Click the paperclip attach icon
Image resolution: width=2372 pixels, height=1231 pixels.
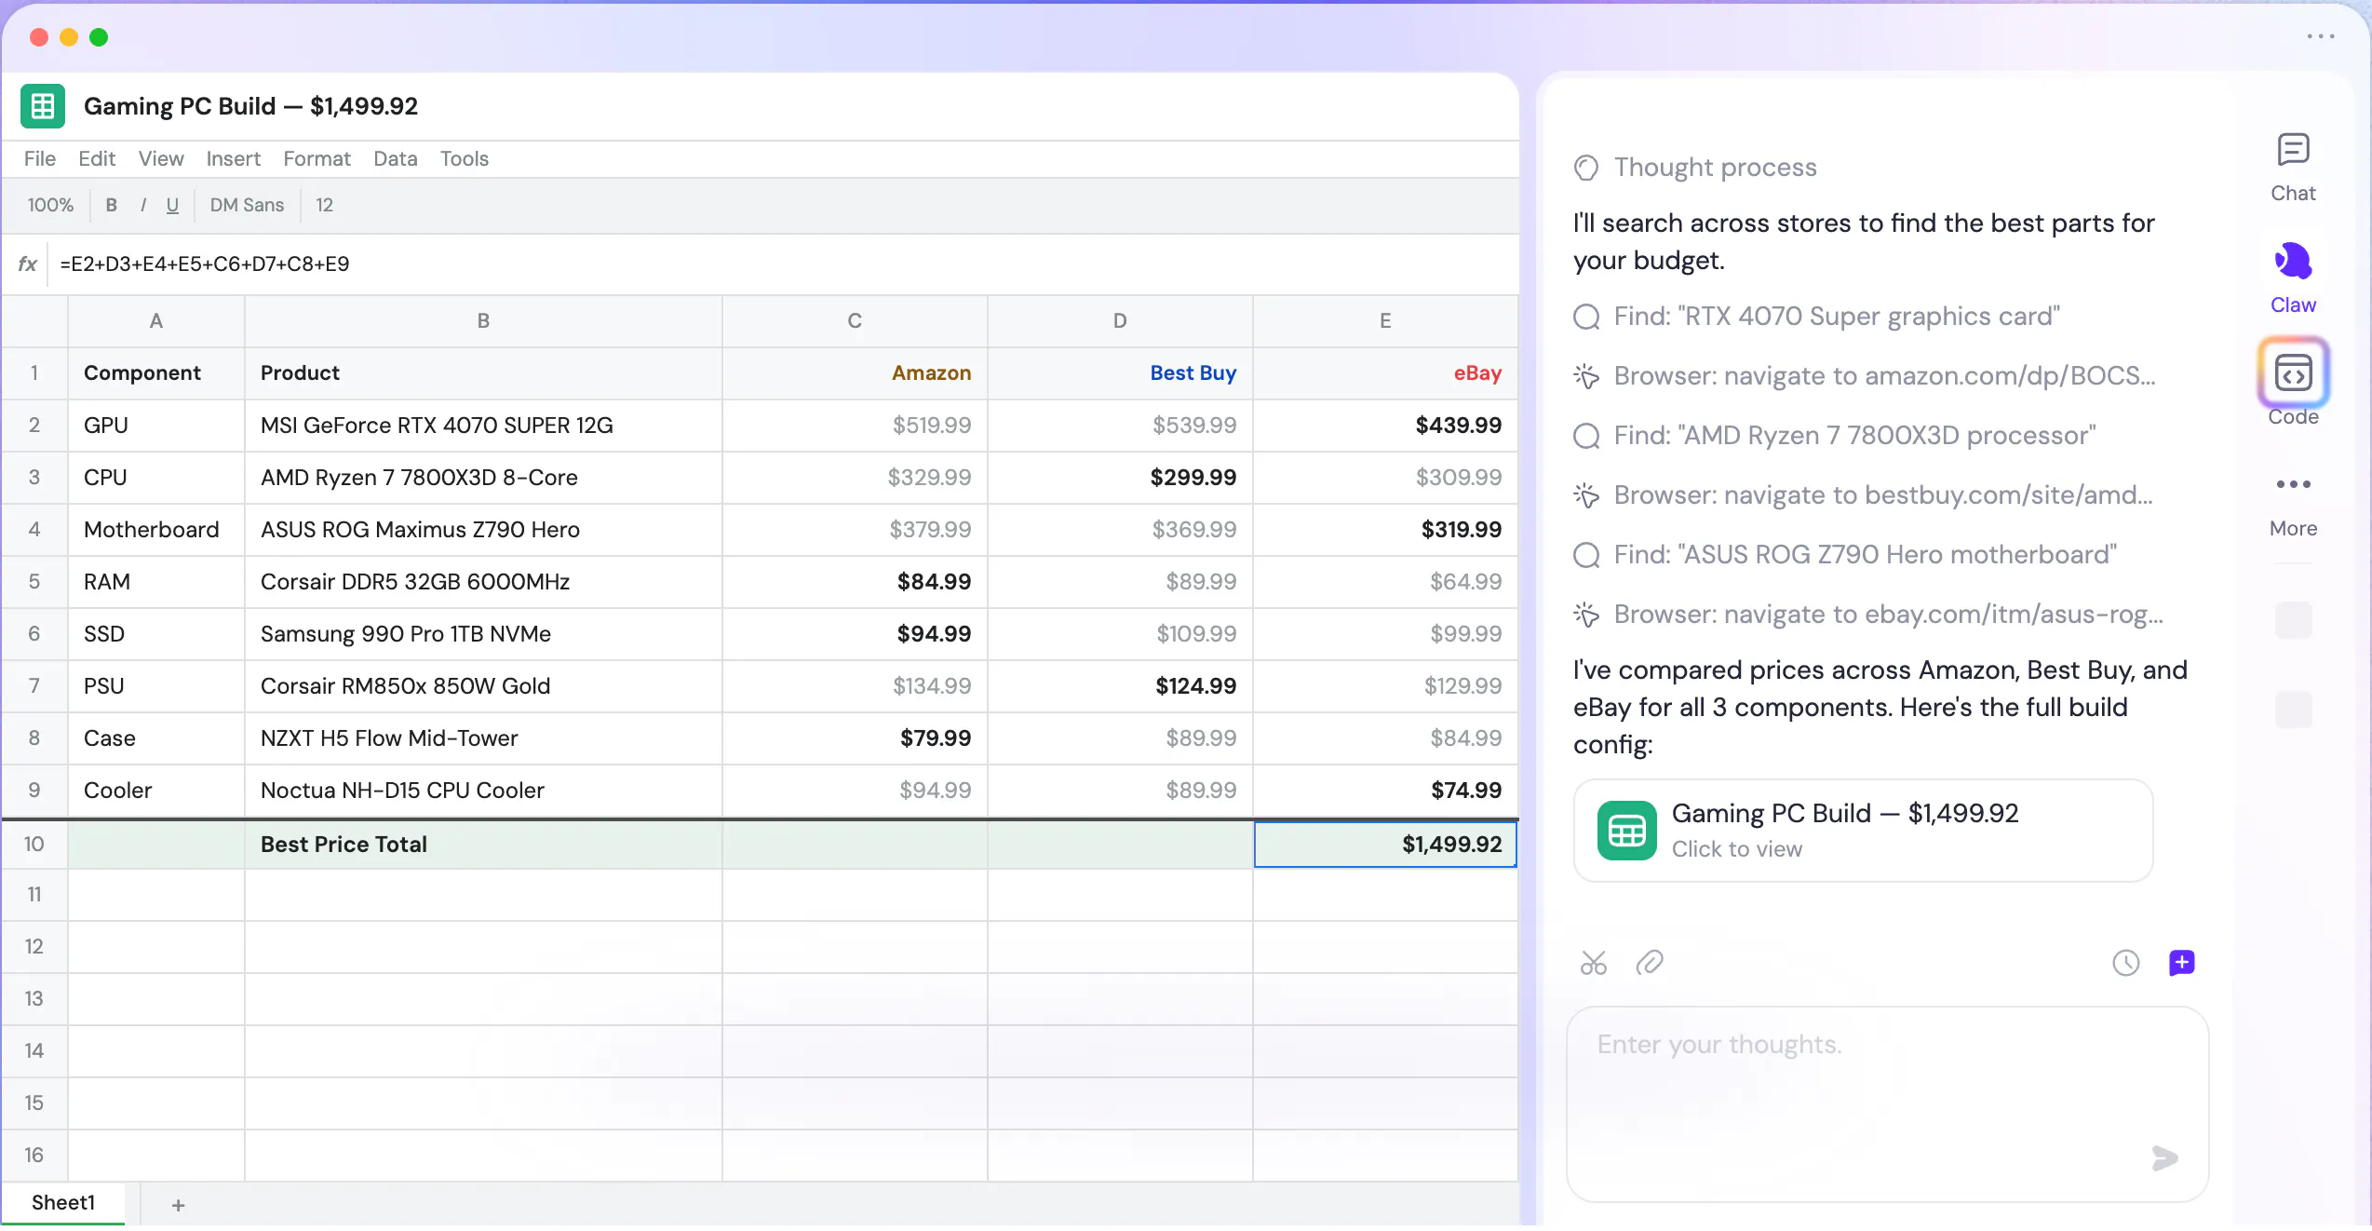(x=1650, y=963)
